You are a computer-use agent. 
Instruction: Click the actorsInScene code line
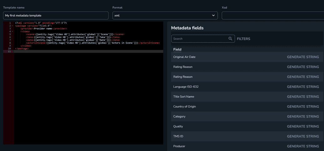point(93,43)
